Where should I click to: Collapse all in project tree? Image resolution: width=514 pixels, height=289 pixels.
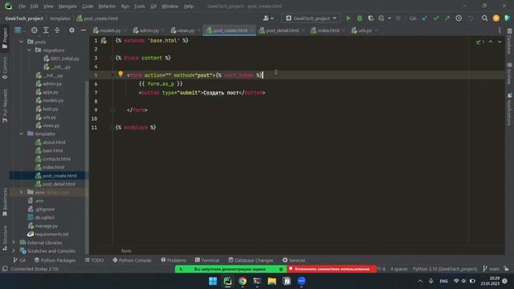click(x=57, y=31)
